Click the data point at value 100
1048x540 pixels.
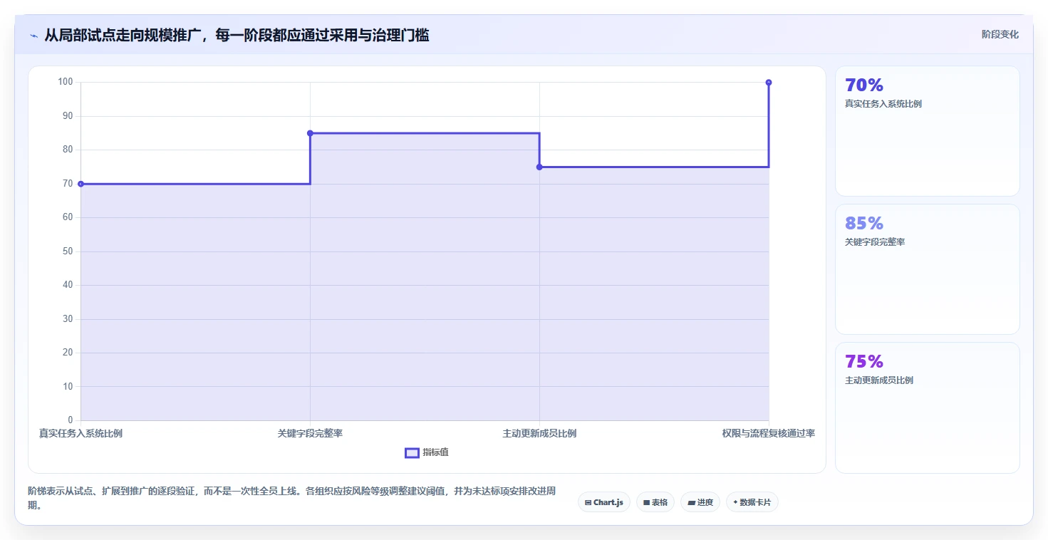point(769,83)
